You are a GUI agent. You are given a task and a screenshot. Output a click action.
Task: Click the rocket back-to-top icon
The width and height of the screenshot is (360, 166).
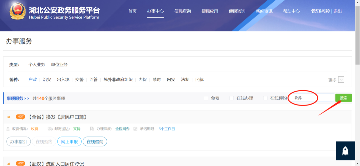(345, 151)
